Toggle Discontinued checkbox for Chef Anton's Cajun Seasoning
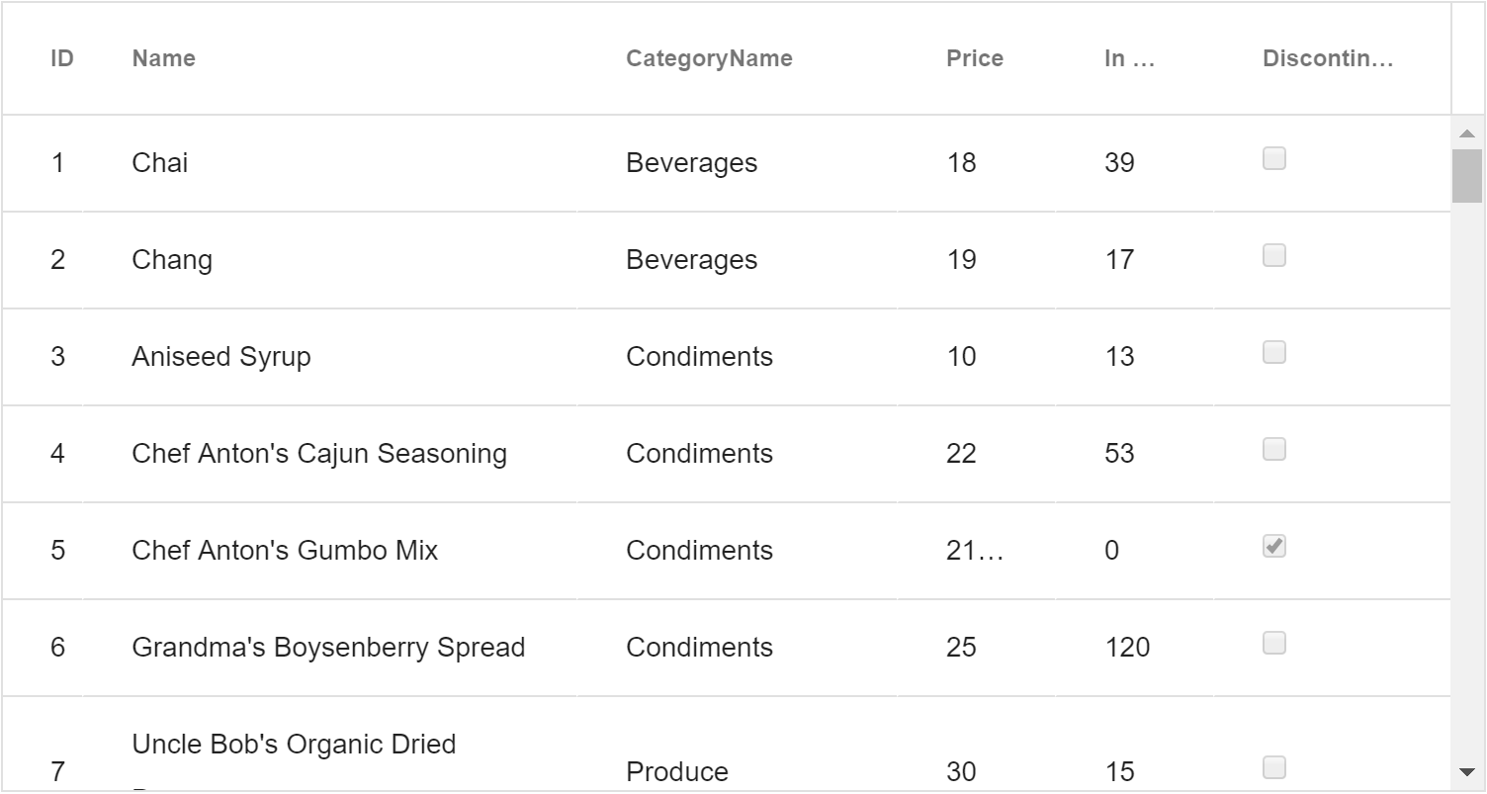The width and height of the screenshot is (1487, 794). tap(1274, 449)
